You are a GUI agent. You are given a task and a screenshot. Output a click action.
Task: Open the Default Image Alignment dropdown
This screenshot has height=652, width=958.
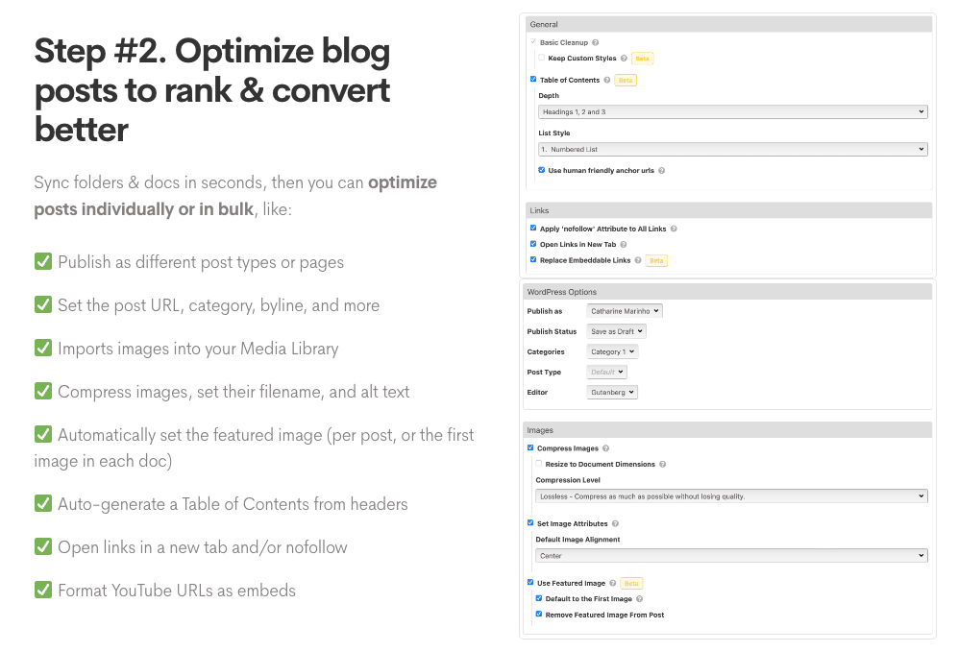point(732,556)
